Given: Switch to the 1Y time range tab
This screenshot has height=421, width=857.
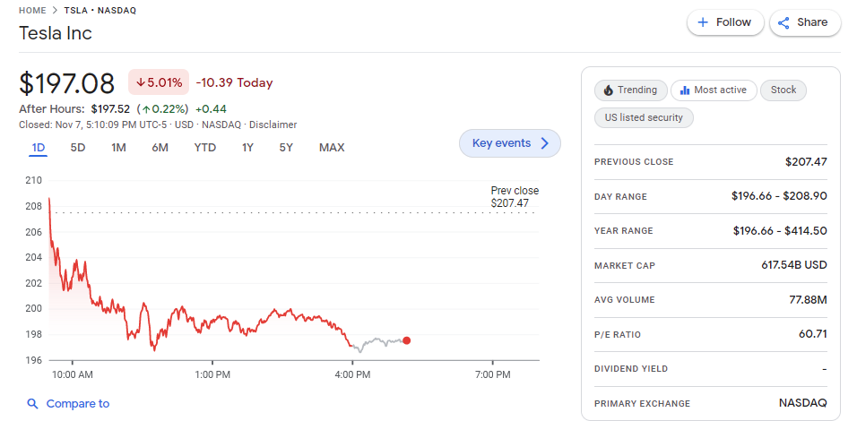Looking at the screenshot, I should point(247,148).
